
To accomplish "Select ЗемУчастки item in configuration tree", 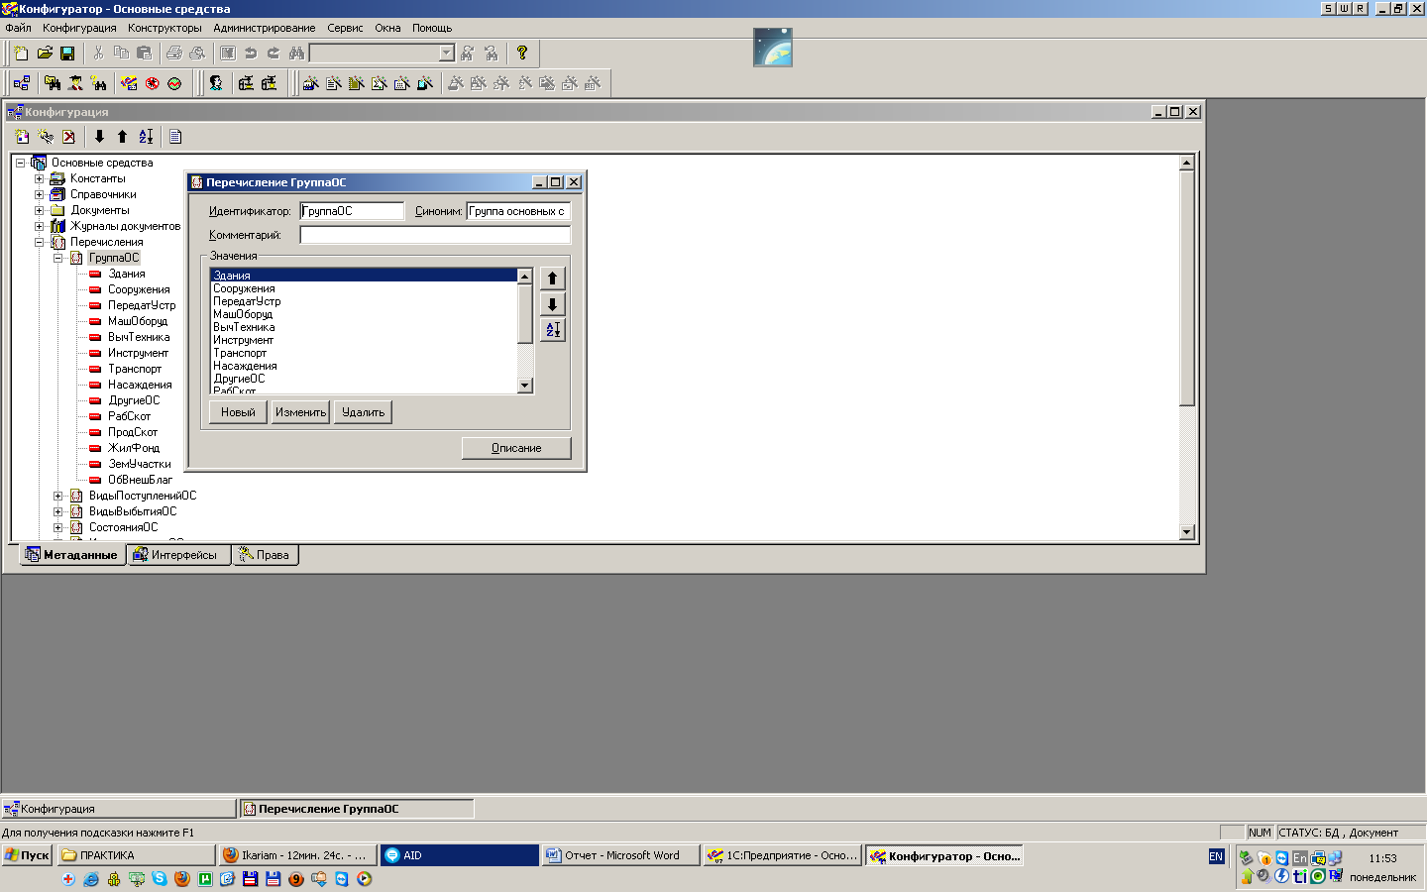I will (140, 464).
